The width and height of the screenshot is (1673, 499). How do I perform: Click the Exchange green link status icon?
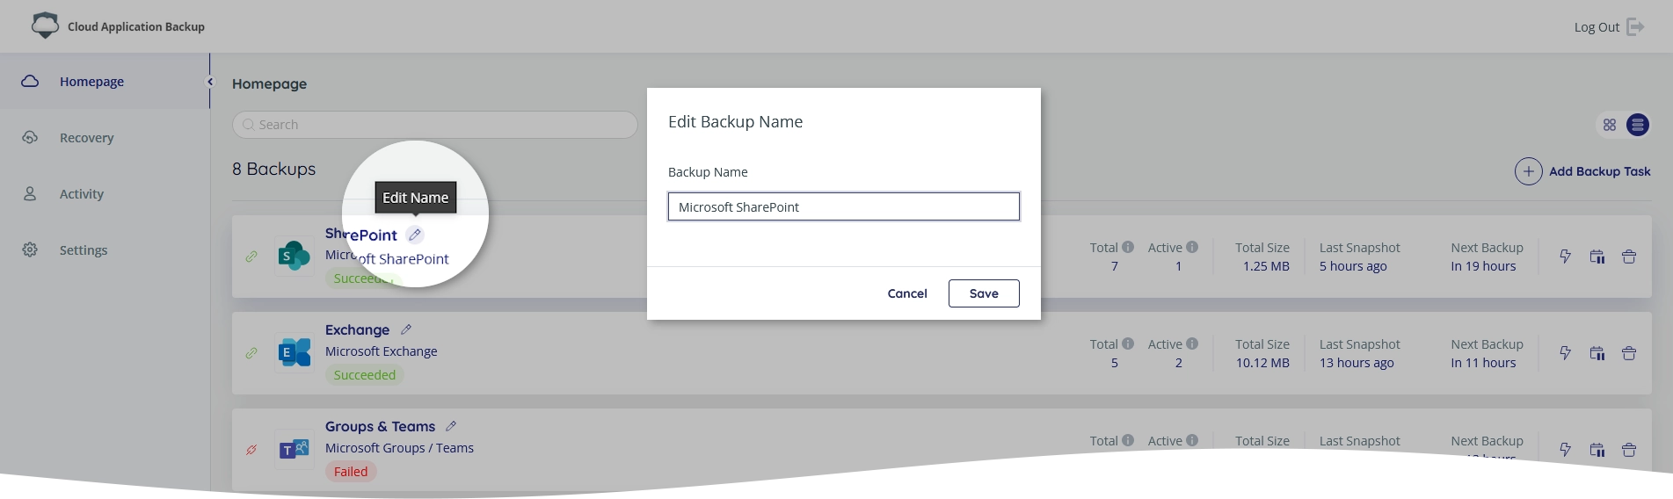(251, 353)
